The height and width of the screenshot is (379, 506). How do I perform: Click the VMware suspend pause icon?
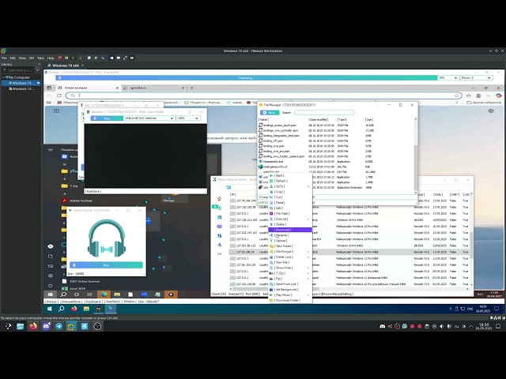coord(66,58)
